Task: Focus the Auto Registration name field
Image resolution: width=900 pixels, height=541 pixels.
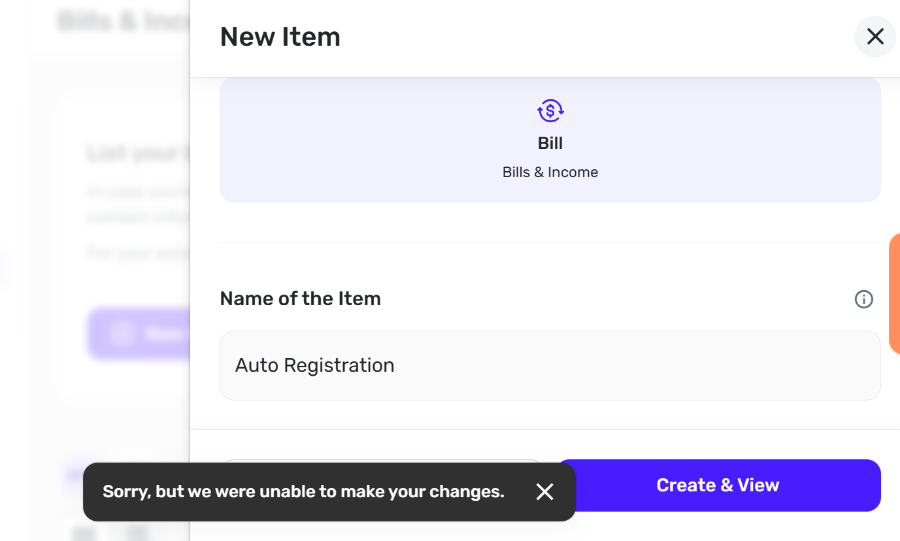Action: pos(550,365)
